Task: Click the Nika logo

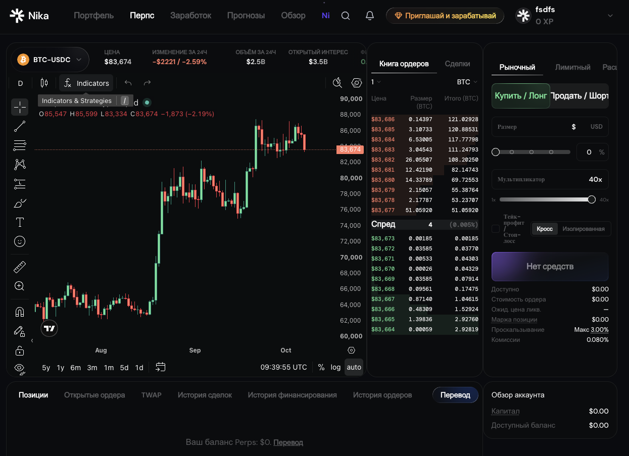Action: coord(29,16)
